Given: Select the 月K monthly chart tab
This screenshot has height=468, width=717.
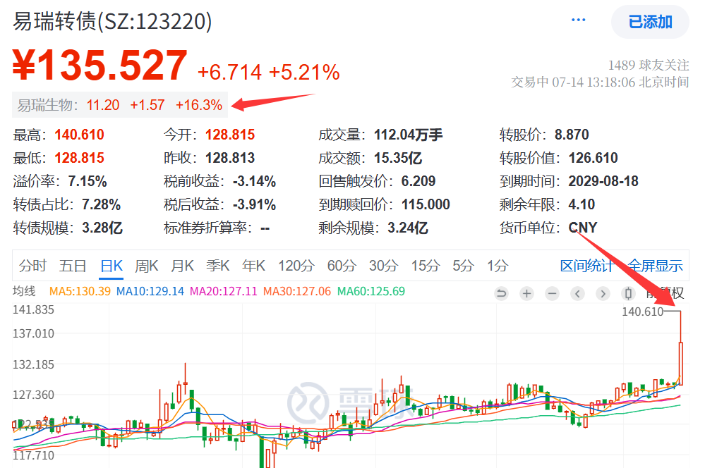Looking at the screenshot, I should point(182,266).
